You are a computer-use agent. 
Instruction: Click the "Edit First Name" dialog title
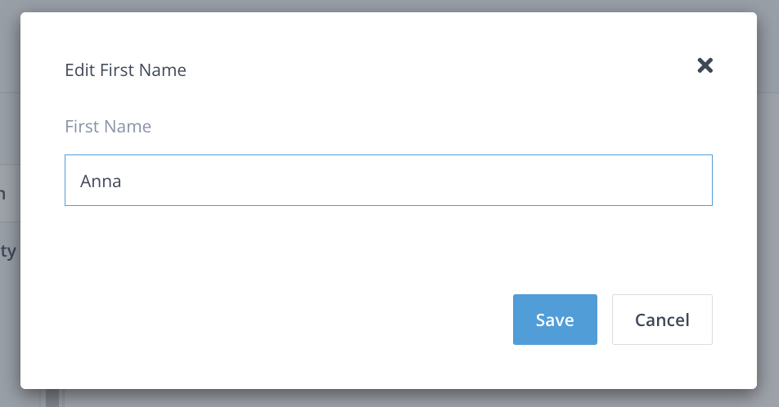[x=125, y=70]
